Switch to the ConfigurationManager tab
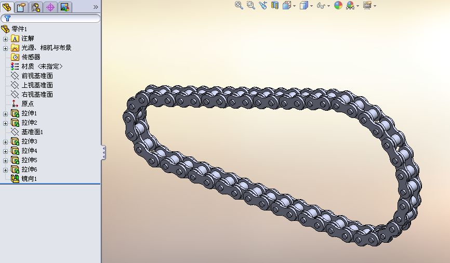Image resolution: width=450 pixels, height=263 pixels. (35, 7)
